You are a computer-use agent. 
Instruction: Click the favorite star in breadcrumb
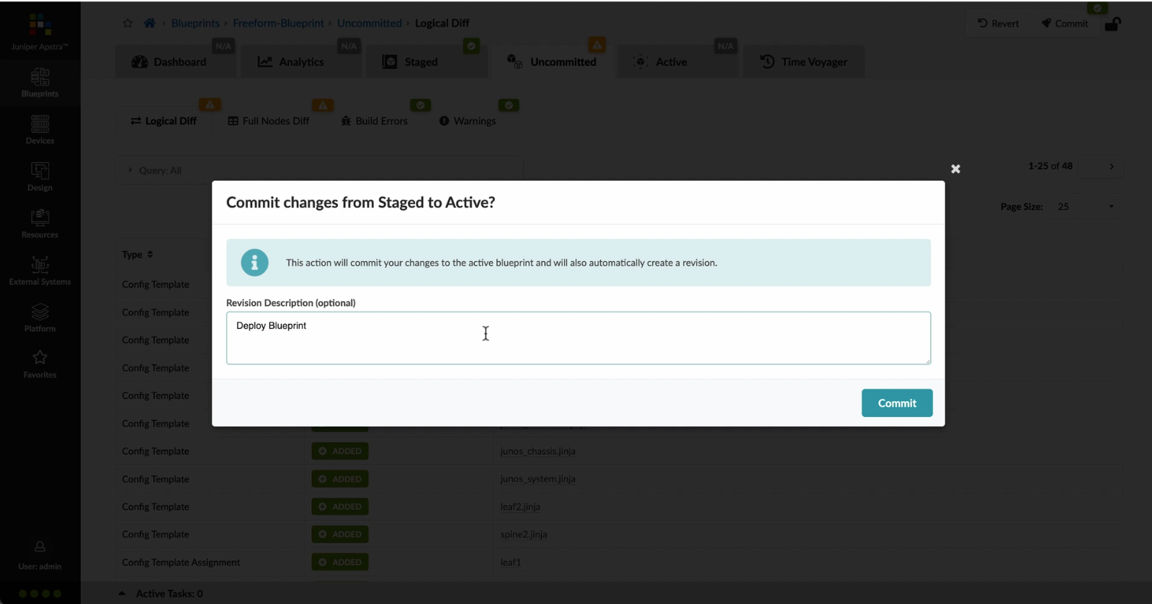(128, 23)
